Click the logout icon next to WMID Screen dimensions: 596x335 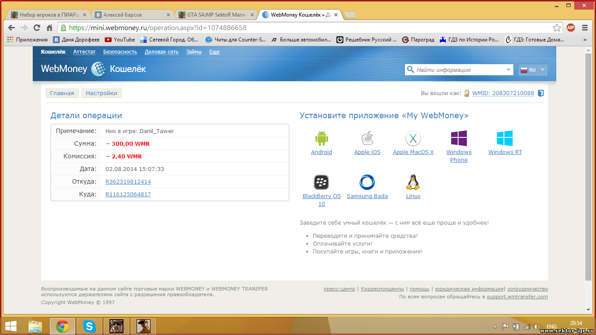(x=541, y=93)
